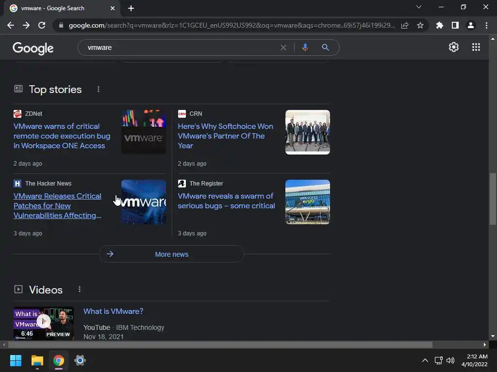Click The Hacker News source label
497x372 pixels.
48,184
